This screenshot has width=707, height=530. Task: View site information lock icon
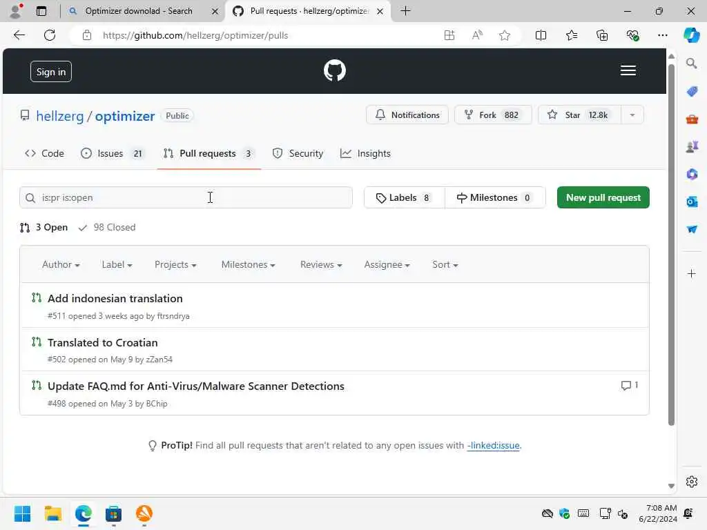click(87, 35)
